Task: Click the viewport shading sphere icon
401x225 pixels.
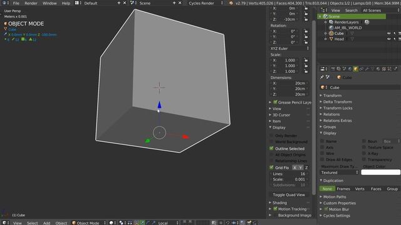Action: point(112,222)
